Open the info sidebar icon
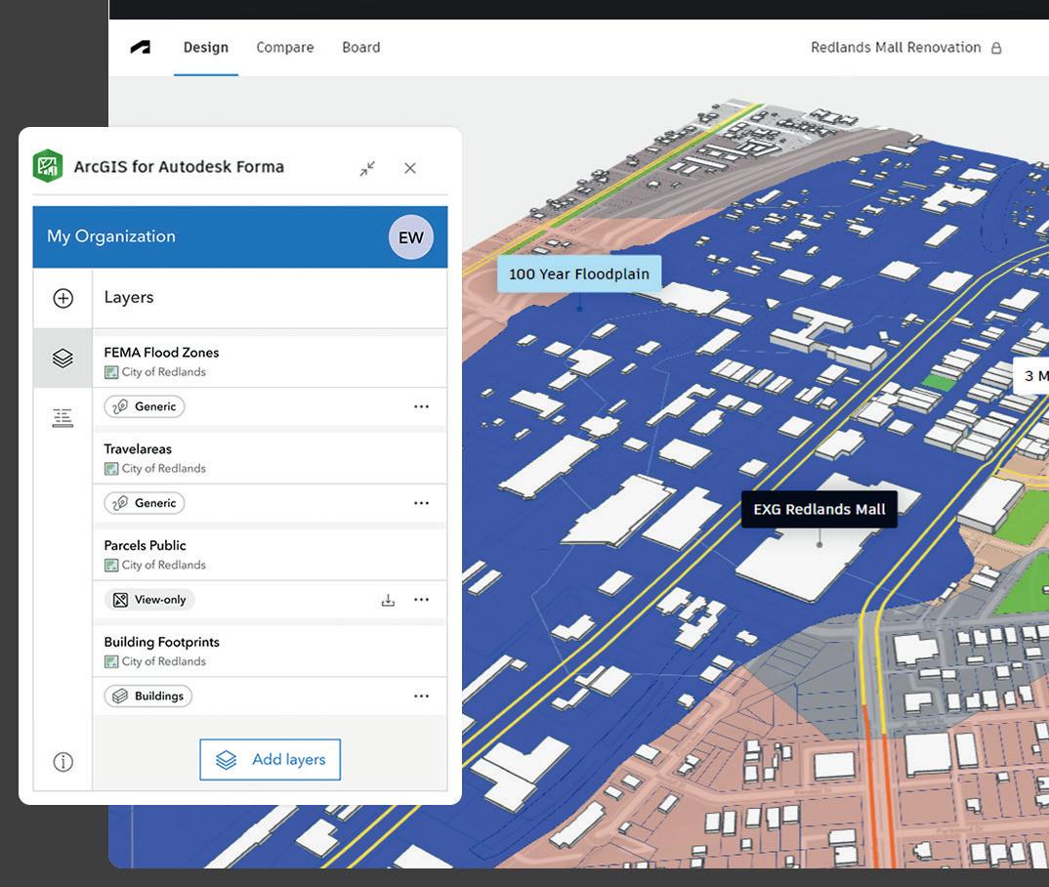This screenshot has width=1049, height=887. (63, 762)
